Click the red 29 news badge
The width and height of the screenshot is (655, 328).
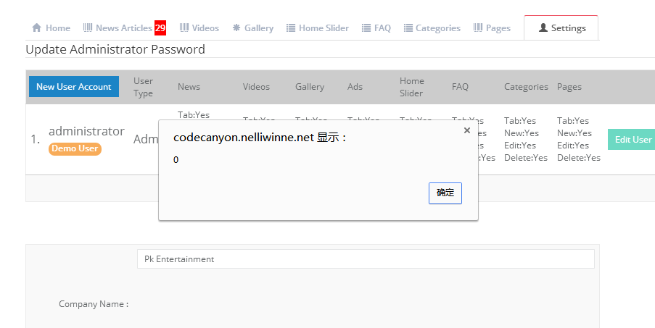tap(160, 28)
